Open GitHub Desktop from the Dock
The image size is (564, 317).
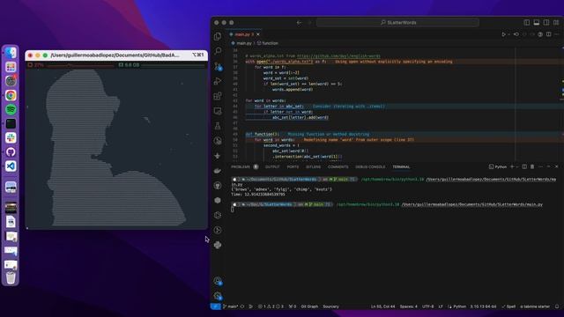[x=11, y=152]
